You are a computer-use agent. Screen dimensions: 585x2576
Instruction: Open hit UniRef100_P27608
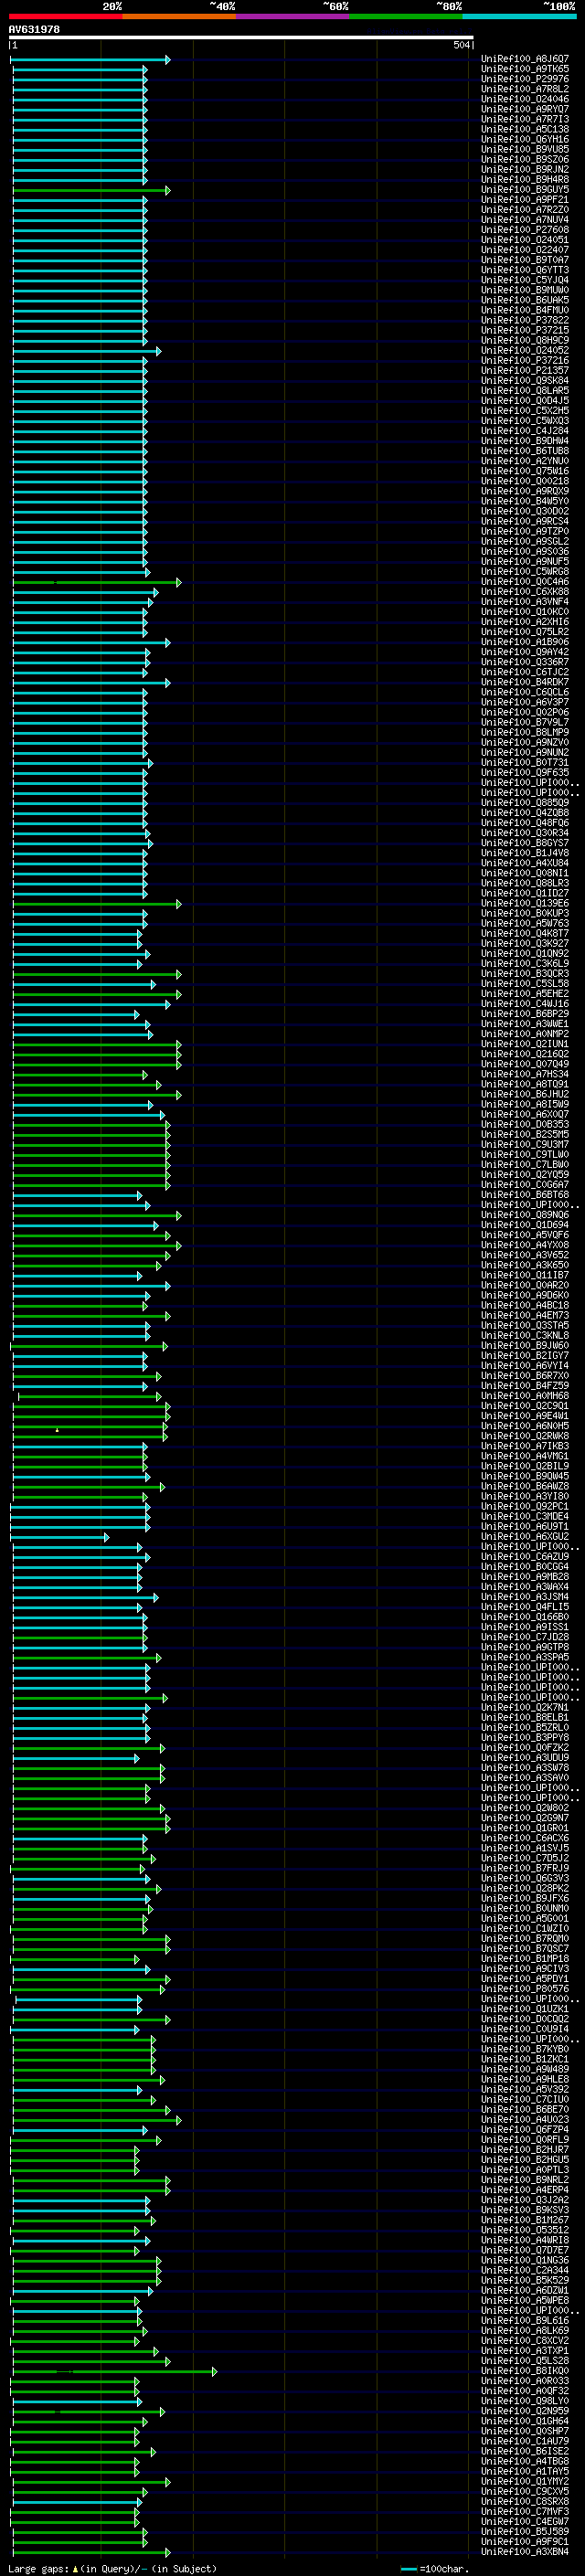pyautogui.click(x=525, y=230)
